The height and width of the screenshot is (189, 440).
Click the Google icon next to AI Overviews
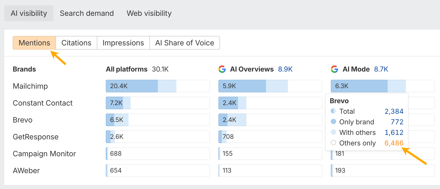pyautogui.click(x=222, y=69)
